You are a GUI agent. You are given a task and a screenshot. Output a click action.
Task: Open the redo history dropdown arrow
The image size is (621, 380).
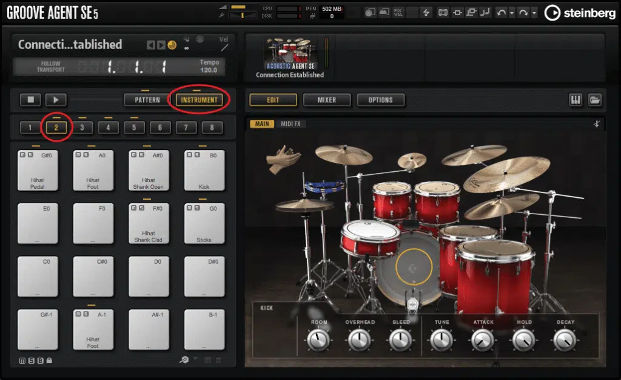534,12
